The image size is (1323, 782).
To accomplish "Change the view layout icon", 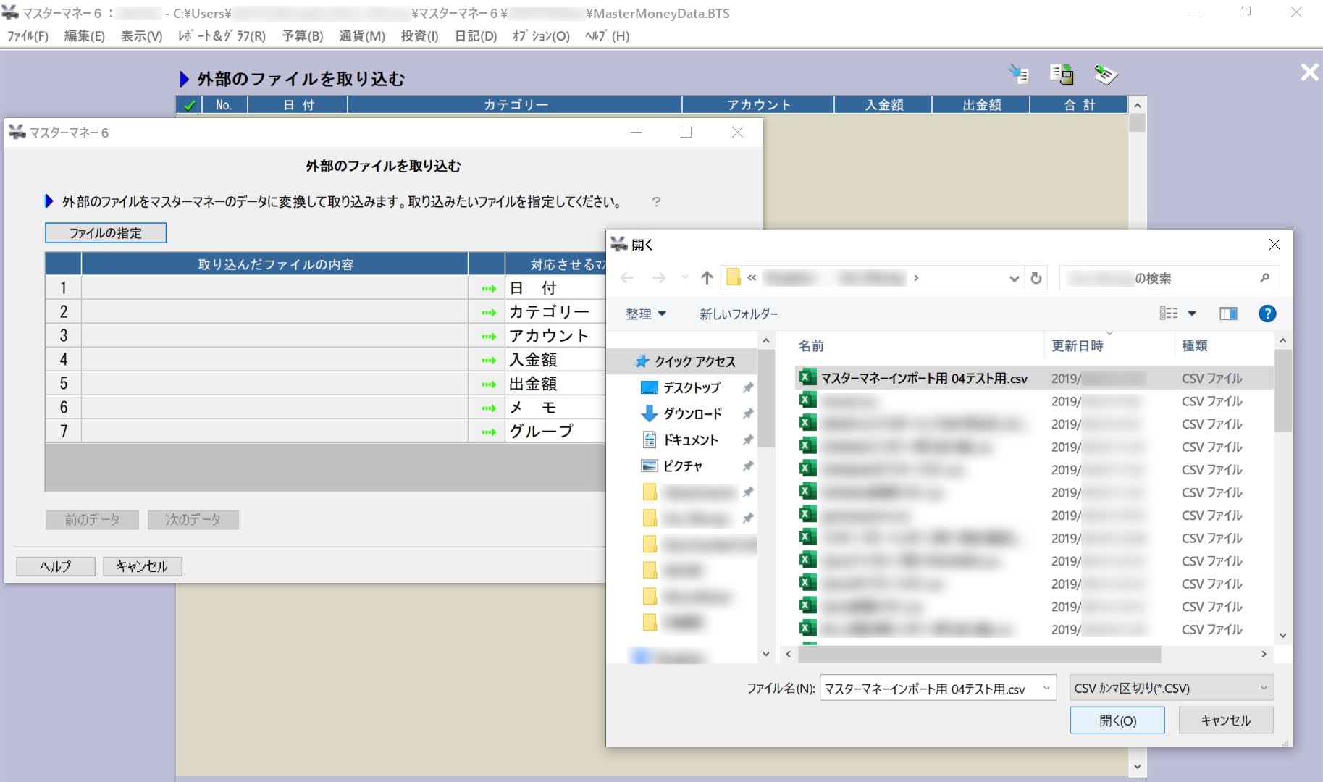I will coord(1168,314).
